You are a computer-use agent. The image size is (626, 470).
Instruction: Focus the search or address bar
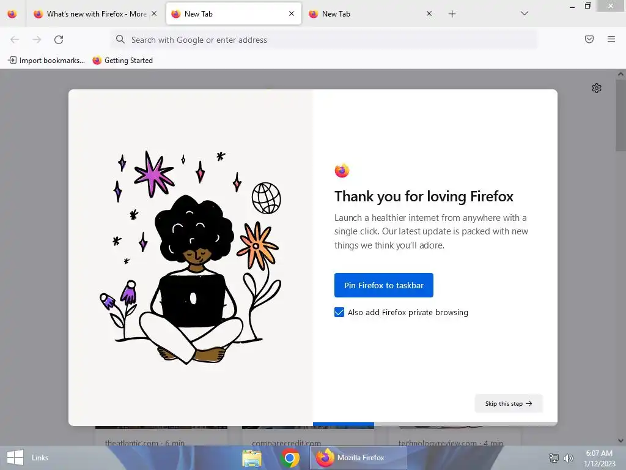click(323, 40)
